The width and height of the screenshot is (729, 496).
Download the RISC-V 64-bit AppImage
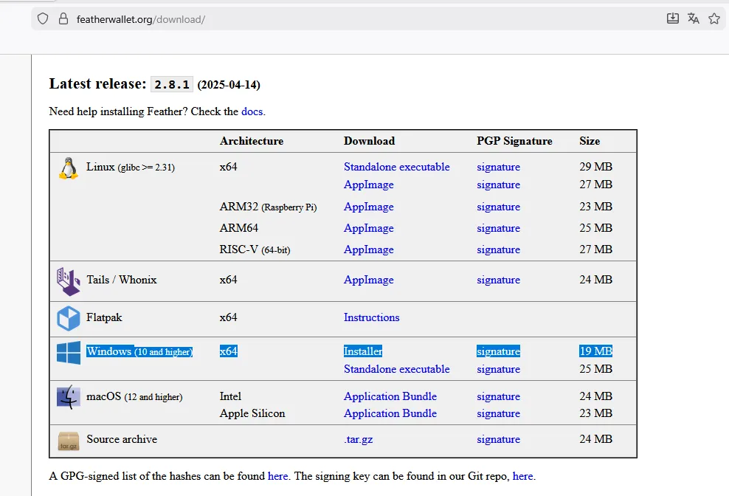pos(369,250)
